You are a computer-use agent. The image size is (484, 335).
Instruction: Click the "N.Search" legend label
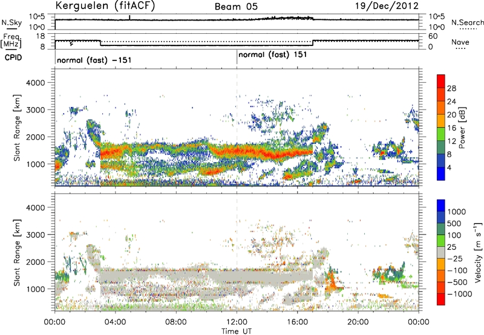[x=467, y=22]
